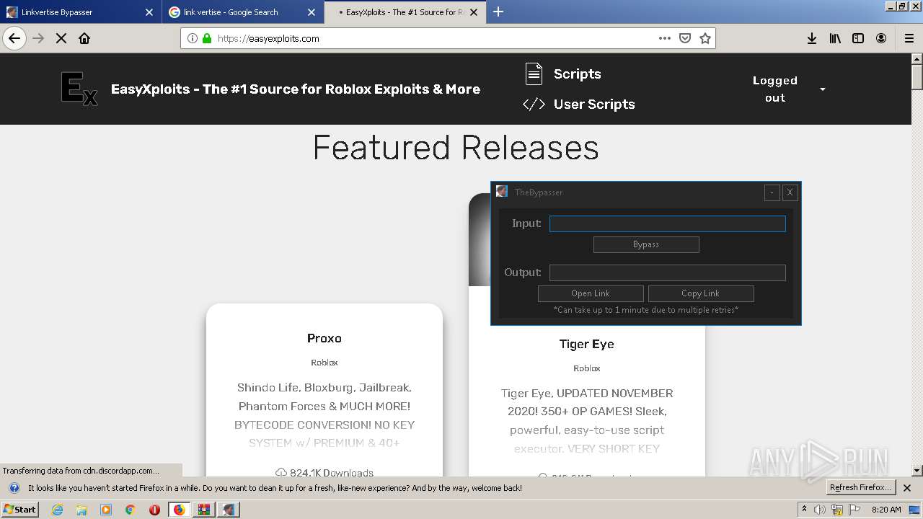Image resolution: width=923 pixels, height=519 pixels.
Task: Select TheBypasser taskbar button
Action: (229, 510)
